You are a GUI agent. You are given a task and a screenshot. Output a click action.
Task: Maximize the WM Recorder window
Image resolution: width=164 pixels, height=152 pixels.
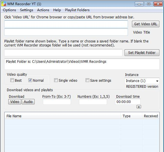tap(149, 4)
